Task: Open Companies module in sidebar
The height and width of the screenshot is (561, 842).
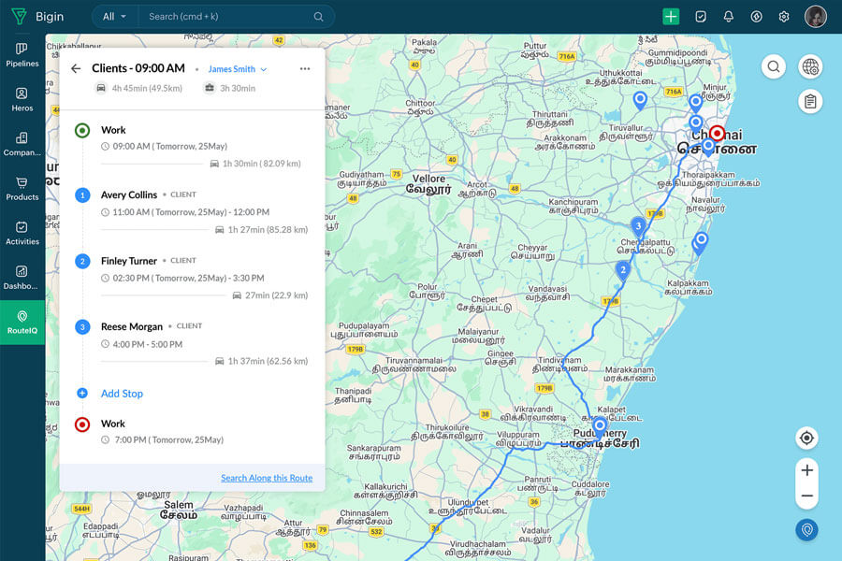Action: 22,144
